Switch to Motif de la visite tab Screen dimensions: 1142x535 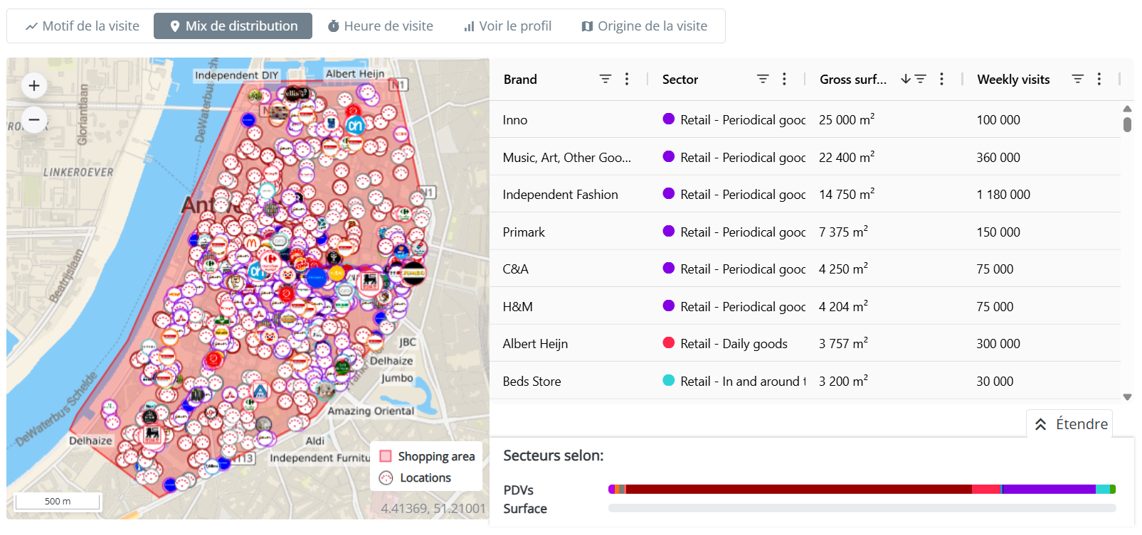[83, 26]
